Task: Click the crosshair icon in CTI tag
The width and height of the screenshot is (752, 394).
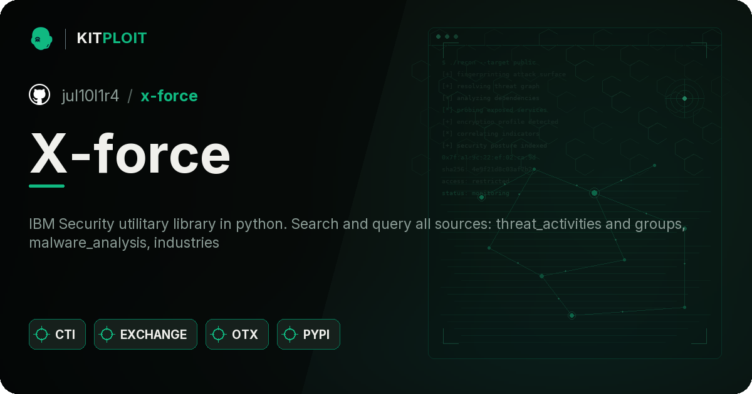Action: point(42,335)
